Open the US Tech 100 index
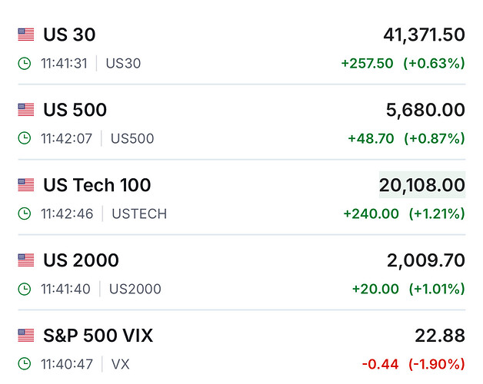The image size is (483, 384). pos(97,185)
